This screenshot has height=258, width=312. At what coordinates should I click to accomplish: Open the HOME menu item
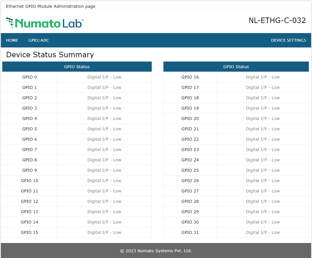12,40
